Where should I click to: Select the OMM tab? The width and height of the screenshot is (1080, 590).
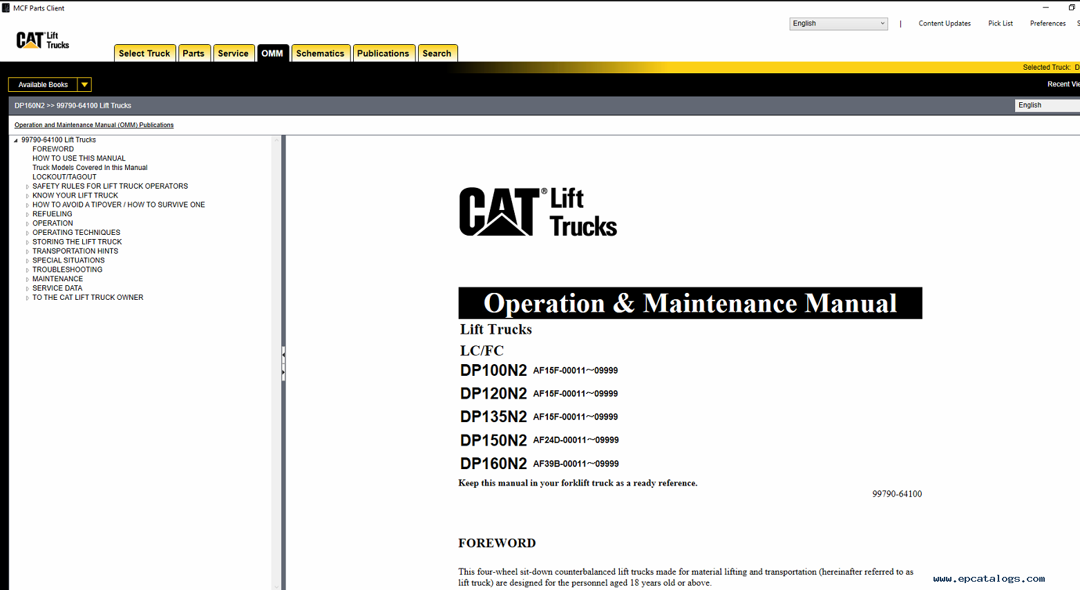(272, 53)
